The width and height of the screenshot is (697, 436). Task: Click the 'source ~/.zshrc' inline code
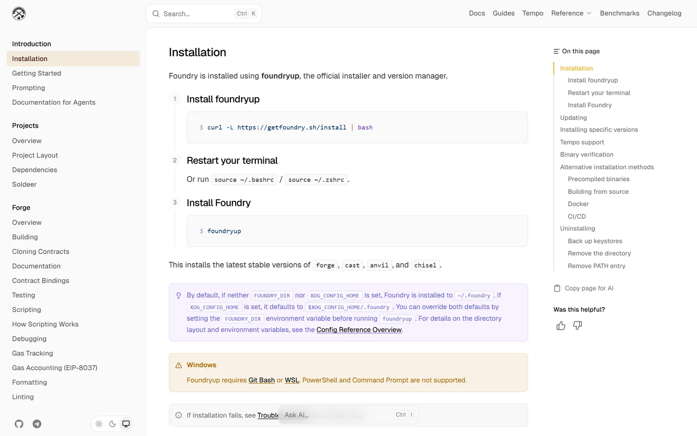[x=316, y=179]
